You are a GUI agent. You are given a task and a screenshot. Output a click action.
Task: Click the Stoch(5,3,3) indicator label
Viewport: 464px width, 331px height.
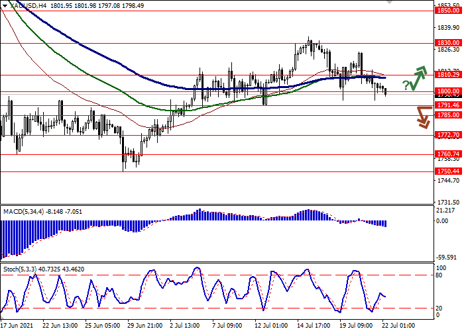(x=20, y=269)
